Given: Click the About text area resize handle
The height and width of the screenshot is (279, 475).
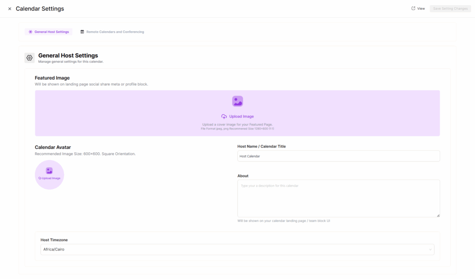Looking at the screenshot, I should pos(438,215).
